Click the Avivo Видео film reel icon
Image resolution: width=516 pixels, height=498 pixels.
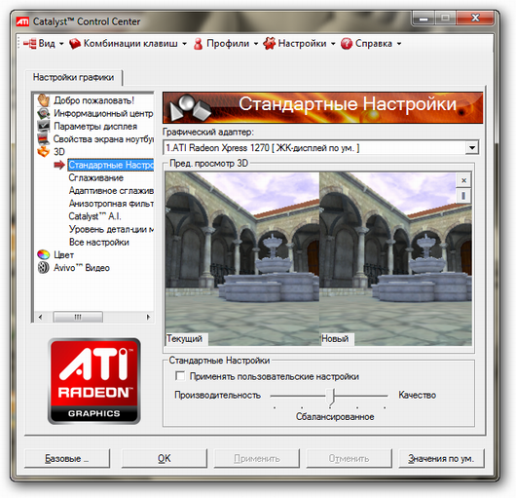point(43,268)
